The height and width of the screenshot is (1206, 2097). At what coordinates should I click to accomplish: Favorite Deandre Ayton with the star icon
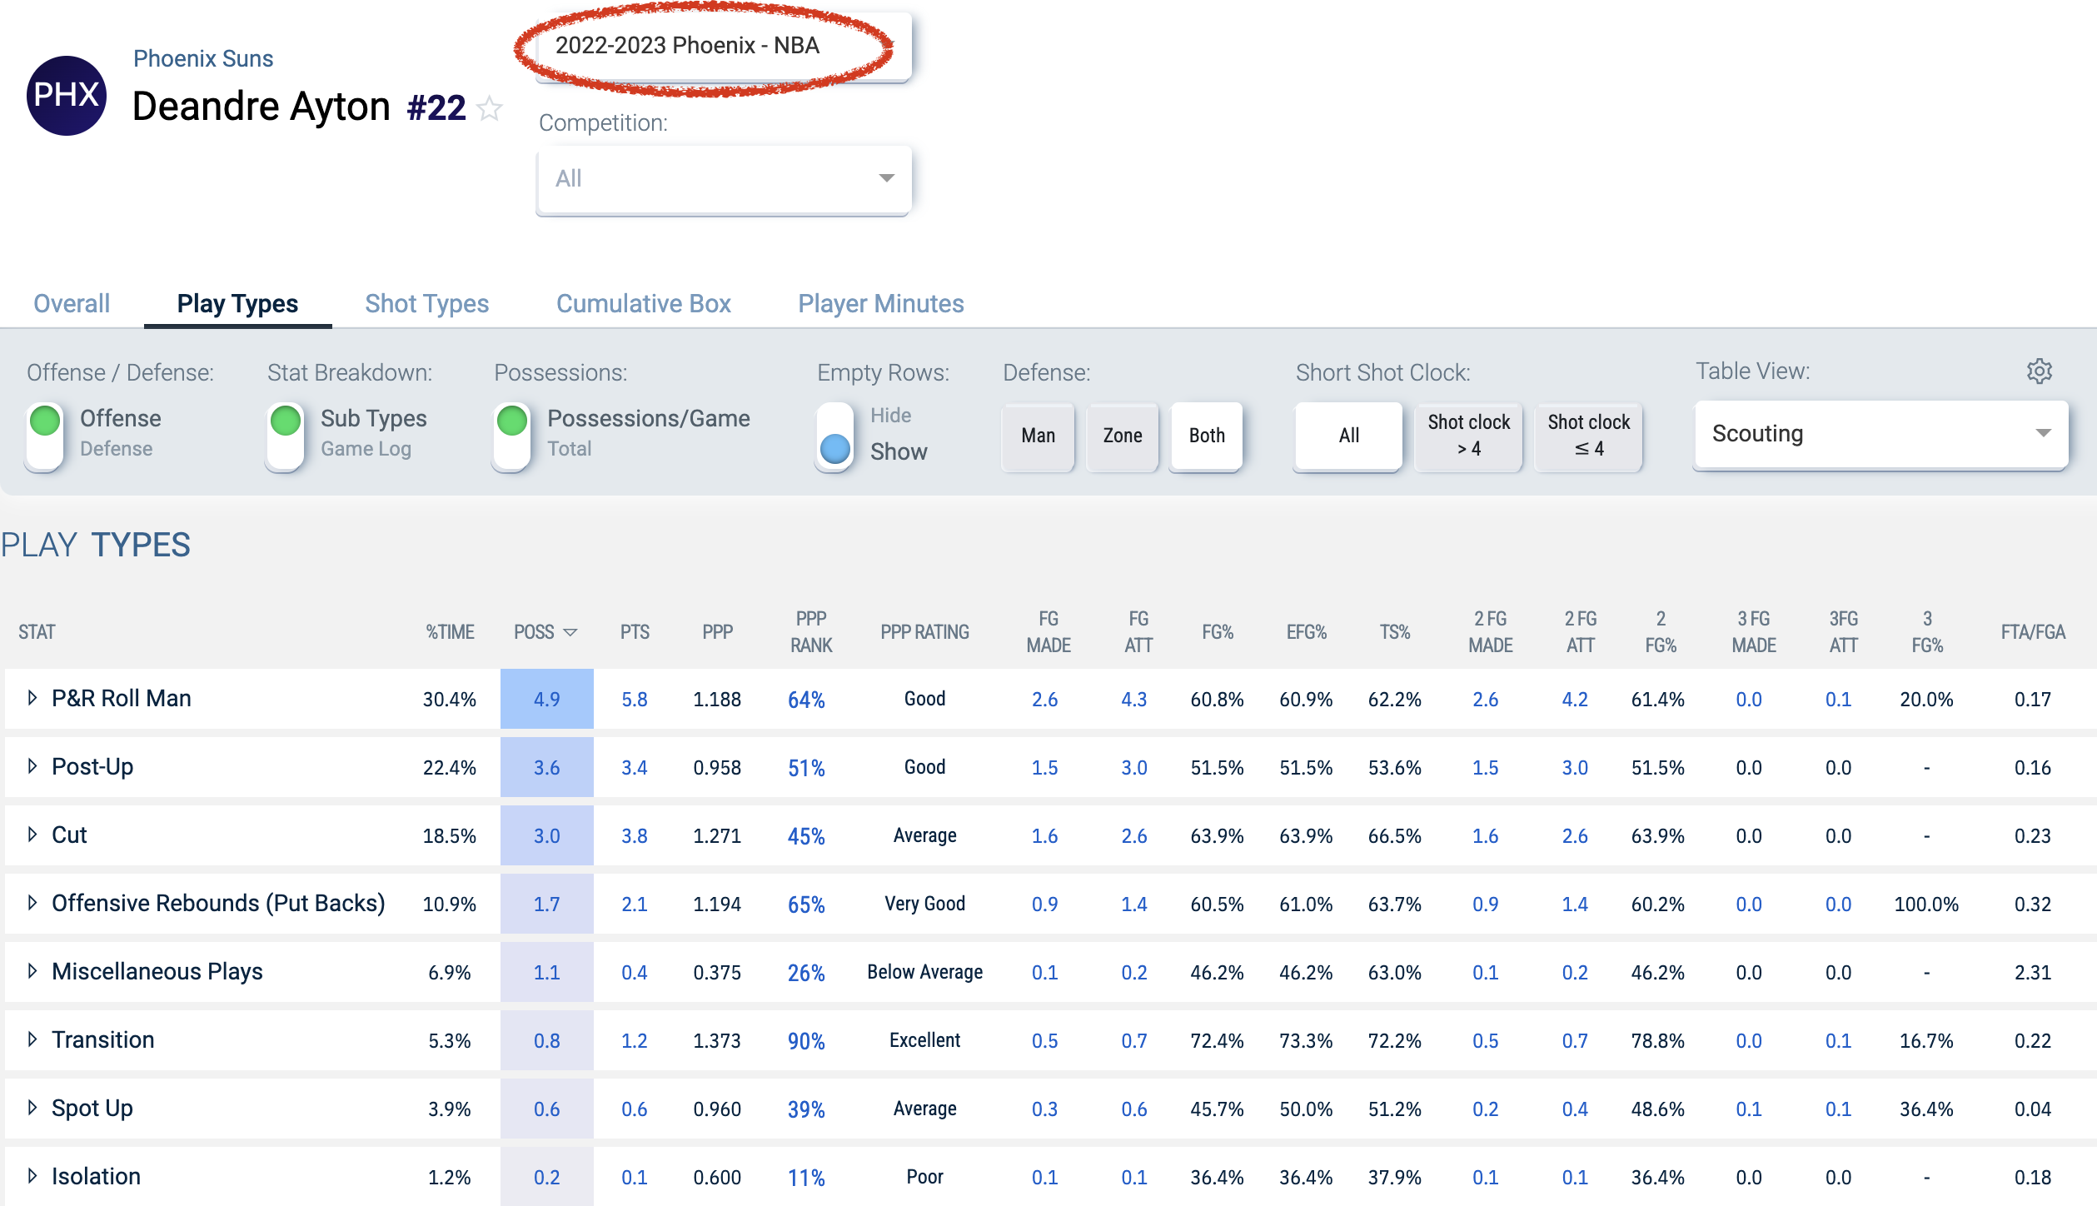tap(490, 108)
